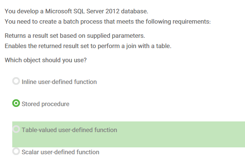
Task: Click the "Stored procedure" answer label
Action: pyautogui.click(x=45, y=104)
